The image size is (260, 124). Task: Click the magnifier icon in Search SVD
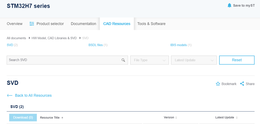(x=123, y=60)
